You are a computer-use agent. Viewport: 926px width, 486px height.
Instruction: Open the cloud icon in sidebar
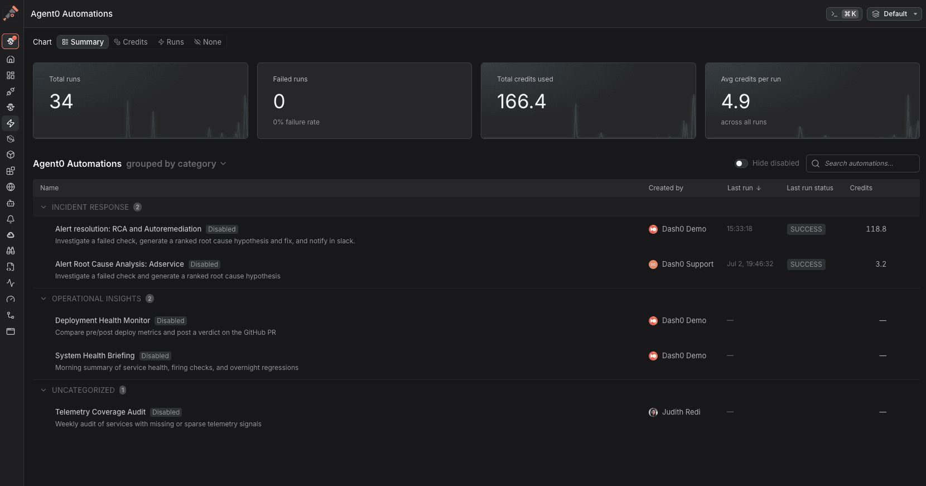(11, 235)
